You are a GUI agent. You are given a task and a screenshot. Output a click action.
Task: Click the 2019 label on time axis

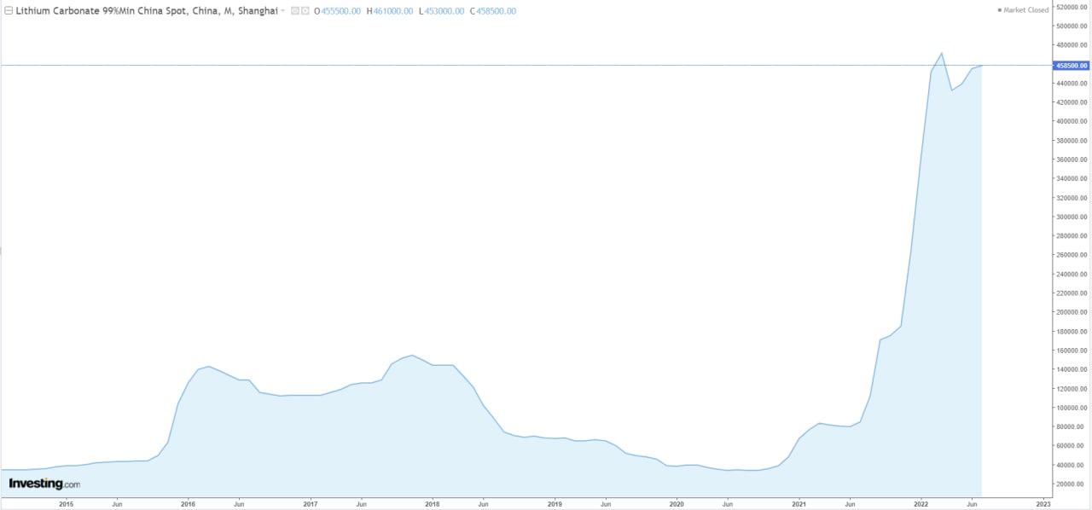(x=555, y=504)
